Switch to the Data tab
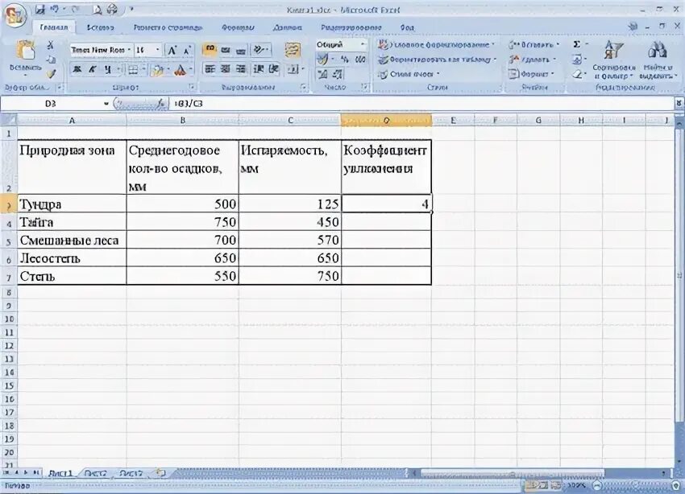685x494 pixels. click(287, 27)
